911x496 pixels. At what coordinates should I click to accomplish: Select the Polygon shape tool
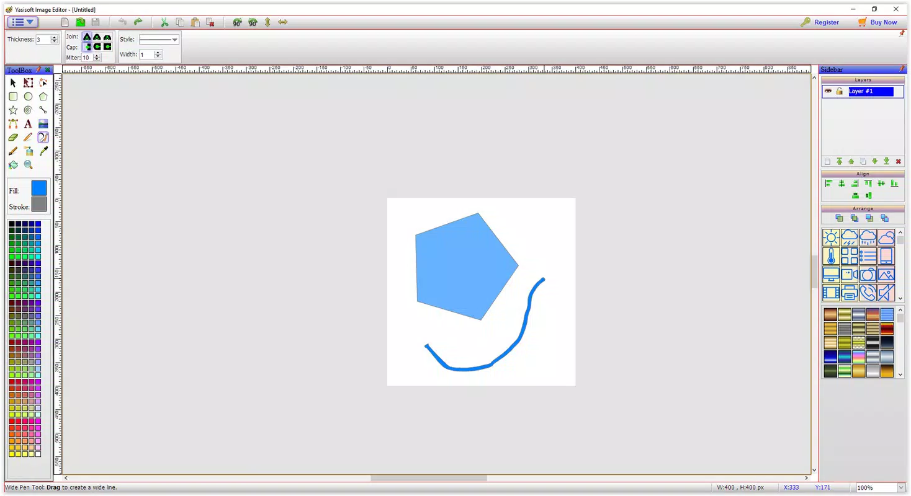[43, 96]
